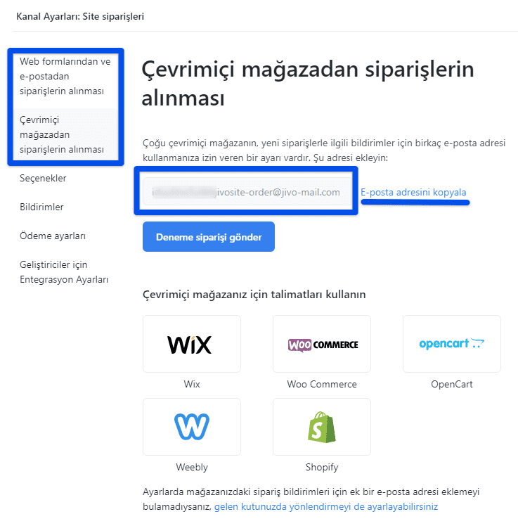Viewport: 518px width, 526px height.
Task: Click the Deneme siparişi gönder button
Action: (209, 237)
